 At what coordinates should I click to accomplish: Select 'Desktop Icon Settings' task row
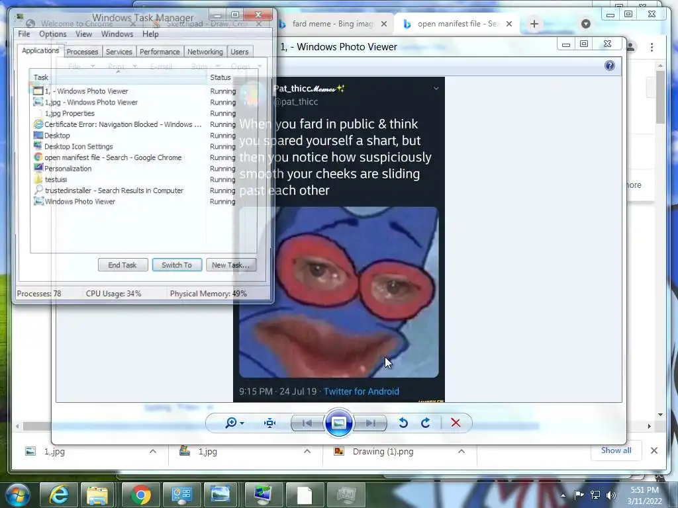pyautogui.click(x=134, y=146)
